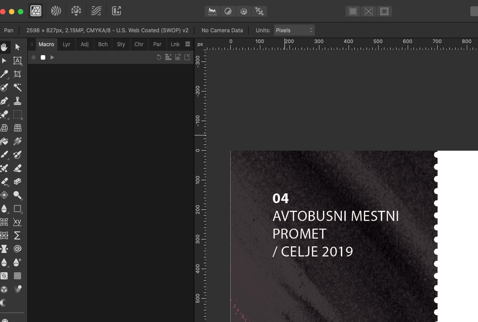Click the "No Camera Data" label
The height and width of the screenshot is (322, 478).
pos(222,30)
